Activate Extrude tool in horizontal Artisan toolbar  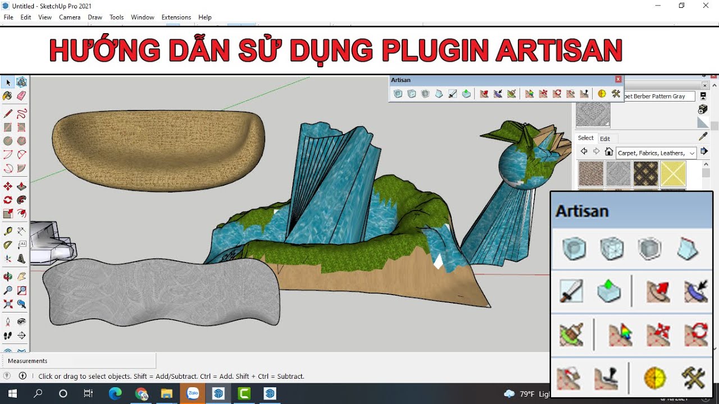[x=466, y=94]
